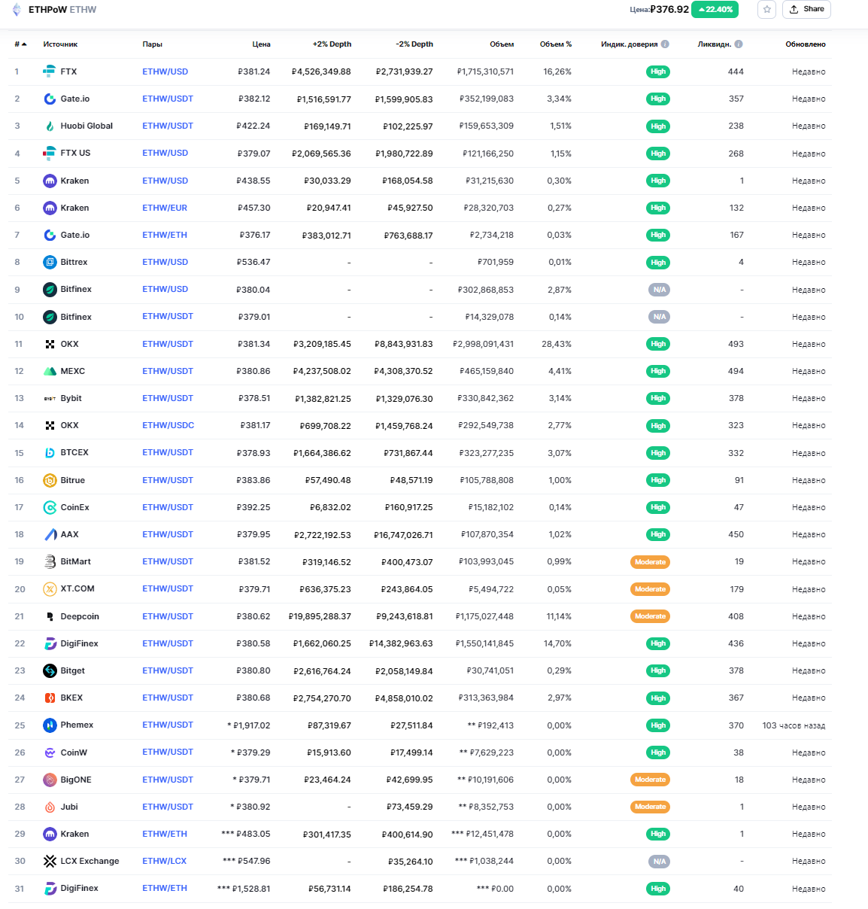Click the green 22.40% price change badge
This screenshot has width=868, height=909.
[x=715, y=10]
